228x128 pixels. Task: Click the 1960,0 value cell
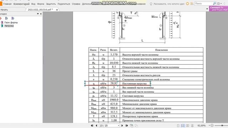[x=114, y=100]
